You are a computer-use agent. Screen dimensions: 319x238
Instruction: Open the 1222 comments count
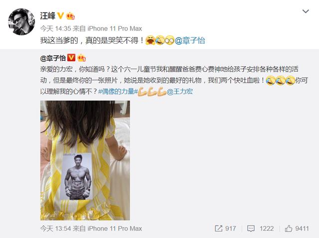pos(267,229)
